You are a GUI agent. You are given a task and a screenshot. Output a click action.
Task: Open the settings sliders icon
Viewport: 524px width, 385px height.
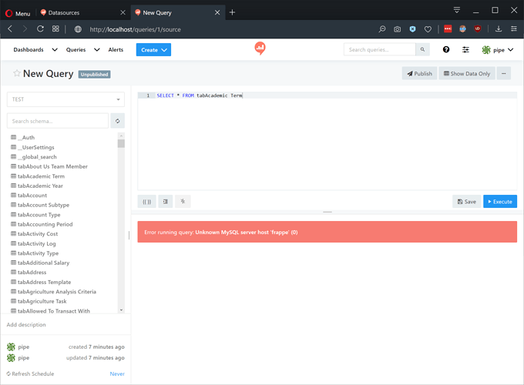(465, 50)
